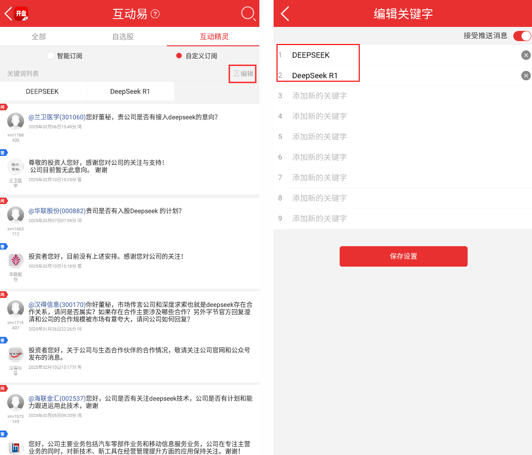
Task: Open help icon beside 互动易 title
Action: [155, 14]
